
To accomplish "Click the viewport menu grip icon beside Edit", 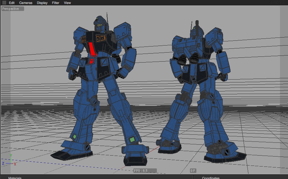I will click(4, 3).
